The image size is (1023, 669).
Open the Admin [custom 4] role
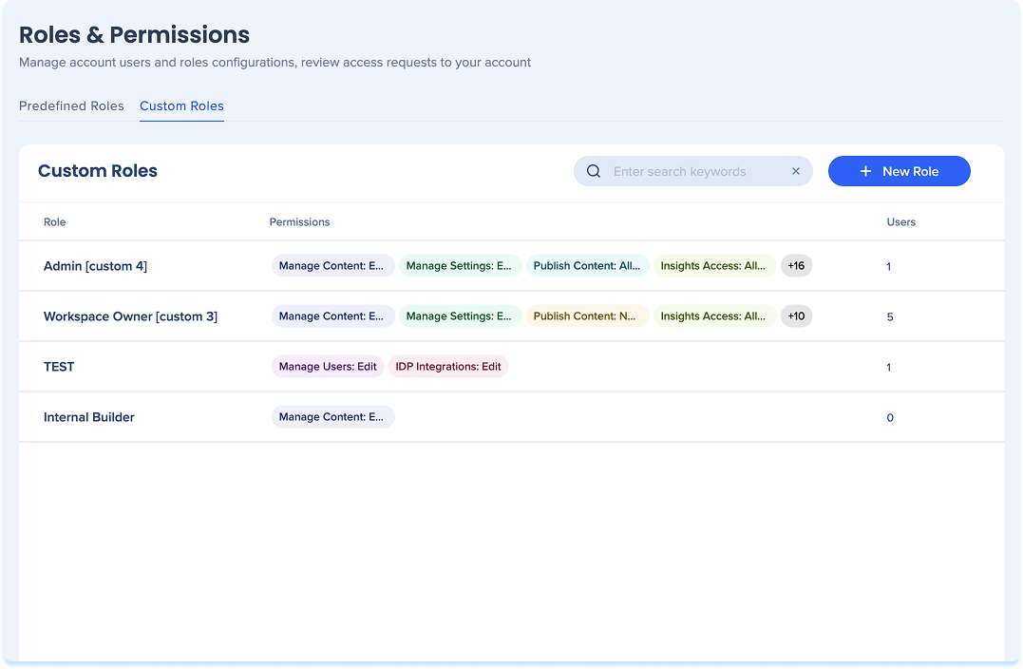click(95, 266)
